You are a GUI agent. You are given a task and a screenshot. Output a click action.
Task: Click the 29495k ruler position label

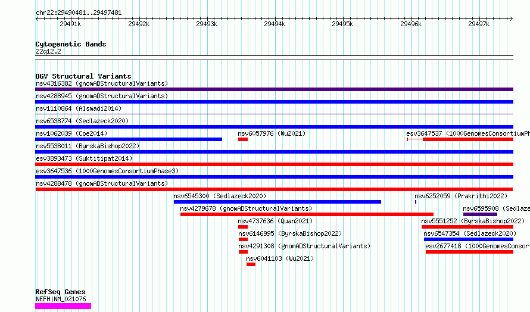pyautogui.click(x=342, y=24)
